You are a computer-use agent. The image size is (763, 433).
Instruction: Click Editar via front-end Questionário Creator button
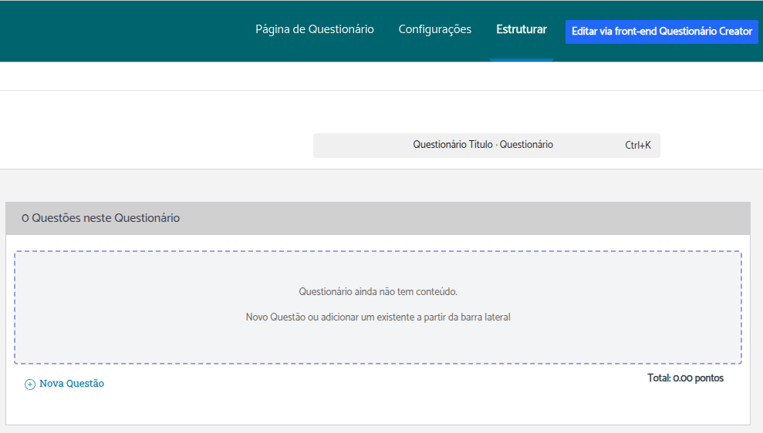[x=661, y=32]
